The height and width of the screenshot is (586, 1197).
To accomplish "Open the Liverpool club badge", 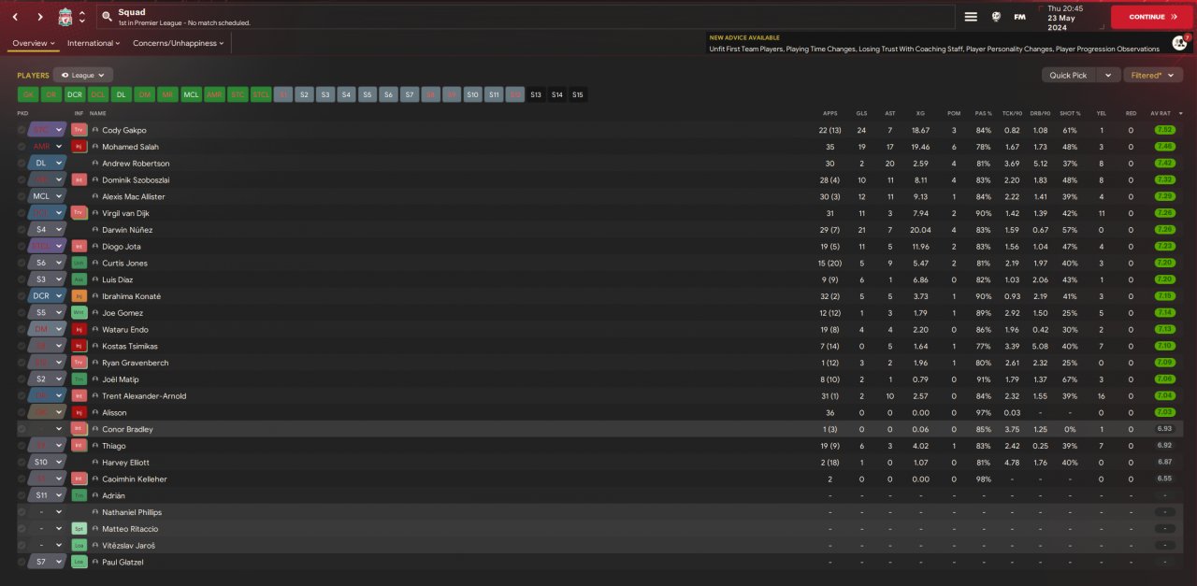I will pyautogui.click(x=65, y=17).
